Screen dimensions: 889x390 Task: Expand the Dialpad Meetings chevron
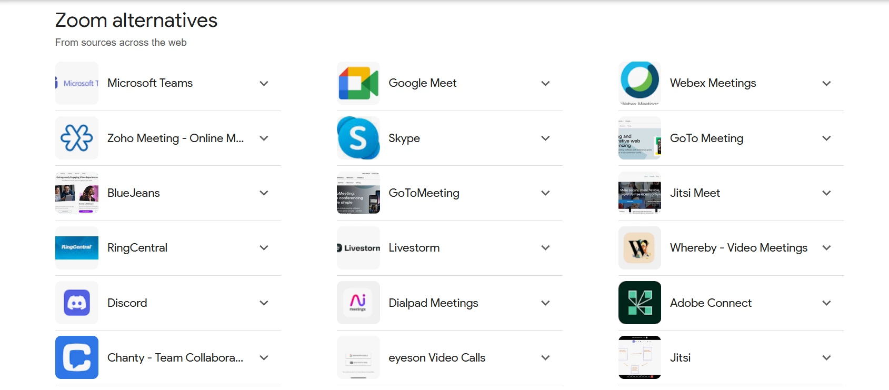(x=545, y=303)
